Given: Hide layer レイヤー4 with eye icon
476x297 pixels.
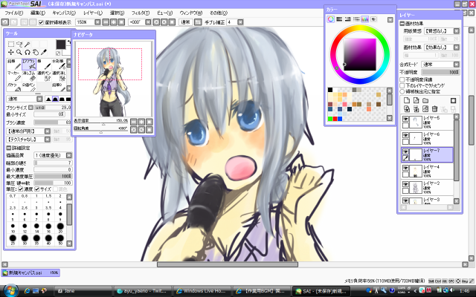Looking at the screenshot, I should point(405,168).
